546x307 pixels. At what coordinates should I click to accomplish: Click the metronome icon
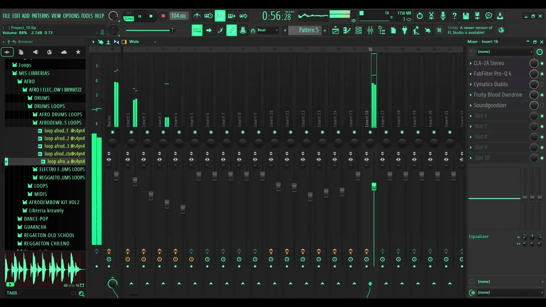[197, 16]
